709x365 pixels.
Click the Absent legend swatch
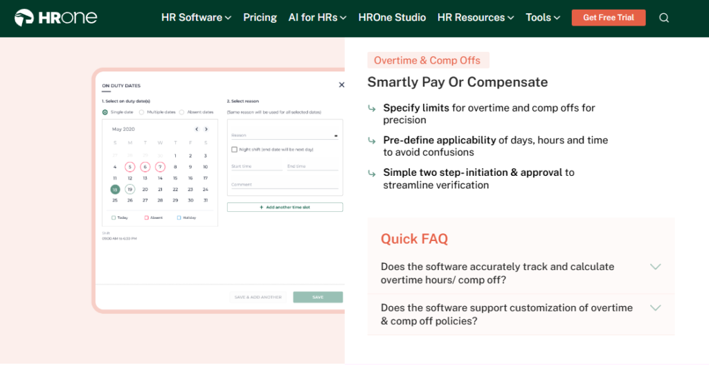(x=146, y=217)
